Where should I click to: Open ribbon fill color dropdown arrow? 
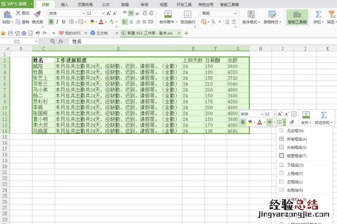[x=96, y=22]
